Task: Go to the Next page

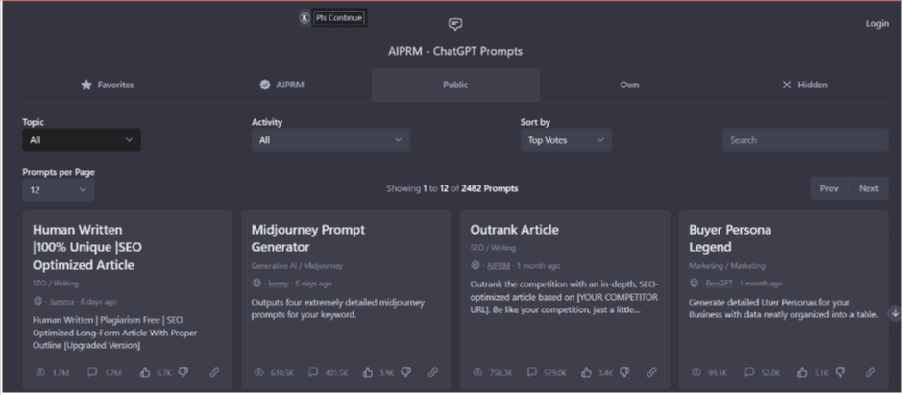Action: [x=868, y=188]
